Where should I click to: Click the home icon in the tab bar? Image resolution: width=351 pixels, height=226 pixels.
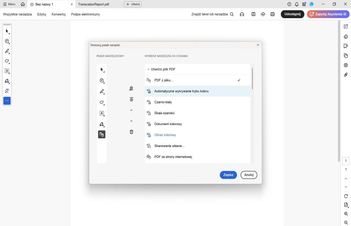(23, 4)
